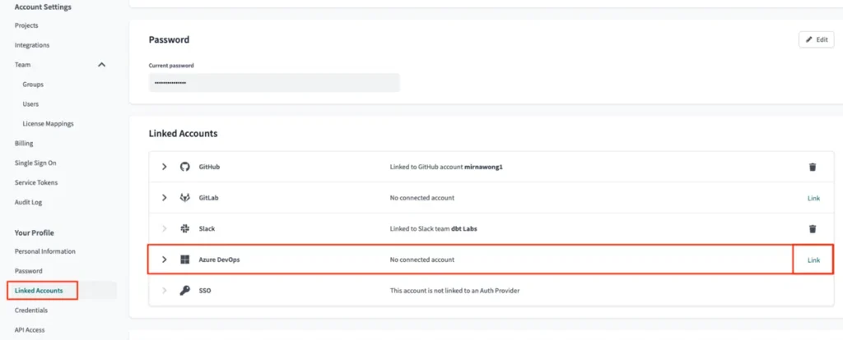Expand the Azure DevOps row
This screenshot has width=843, height=340.
[165, 260]
